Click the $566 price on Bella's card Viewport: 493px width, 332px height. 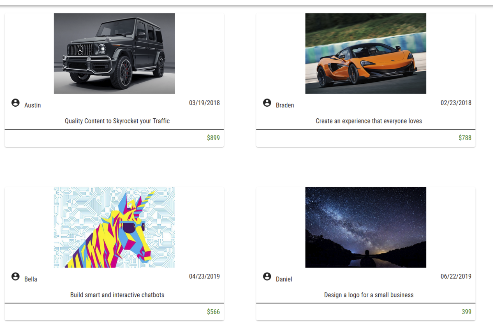click(213, 312)
